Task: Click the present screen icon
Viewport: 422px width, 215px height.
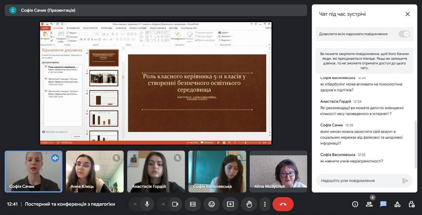Action: click(x=230, y=204)
